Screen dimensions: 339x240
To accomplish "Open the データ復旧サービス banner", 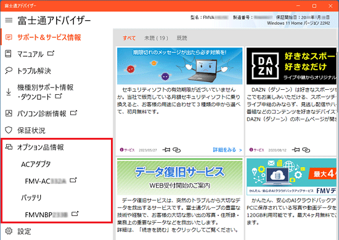I will tap(179, 177).
